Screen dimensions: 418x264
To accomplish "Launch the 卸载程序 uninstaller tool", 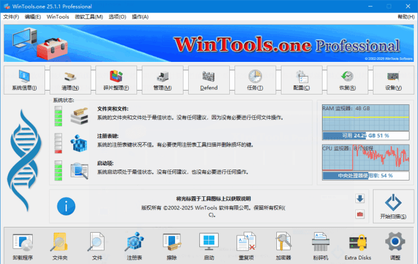I will tap(23, 246).
